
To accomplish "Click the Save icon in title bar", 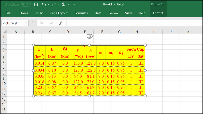I will [36, 4].
